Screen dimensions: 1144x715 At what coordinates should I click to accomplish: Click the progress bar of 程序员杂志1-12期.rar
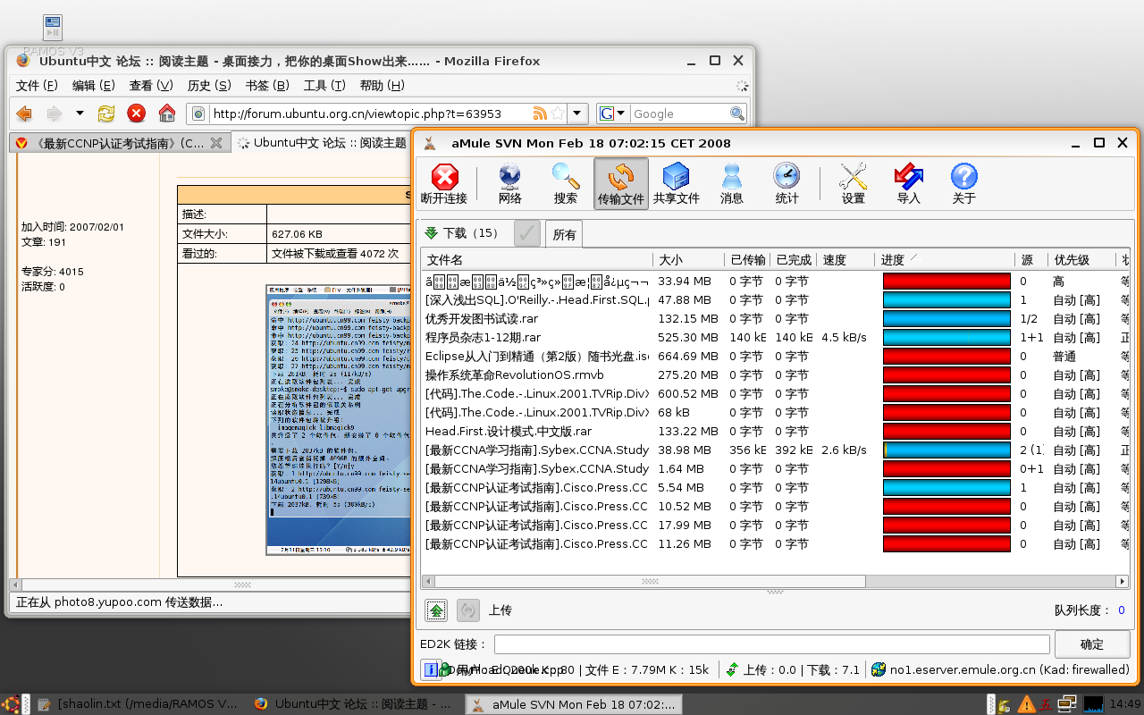click(x=946, y=337)
